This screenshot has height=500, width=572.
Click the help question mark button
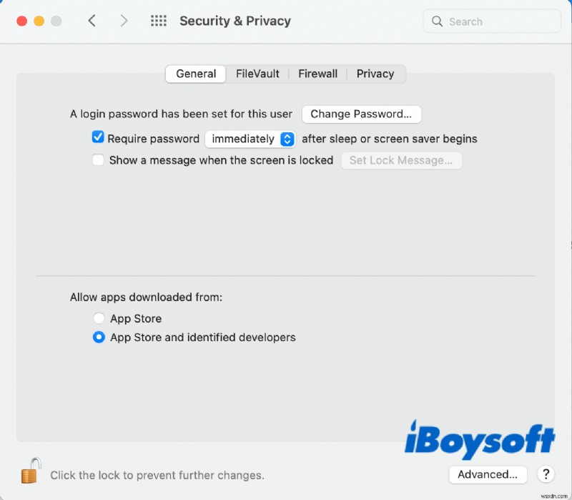point(546,474)
